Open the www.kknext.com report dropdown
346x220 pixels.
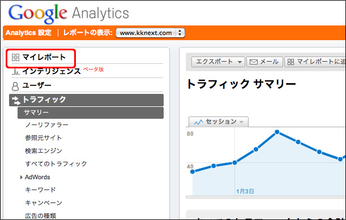(150, 33)
